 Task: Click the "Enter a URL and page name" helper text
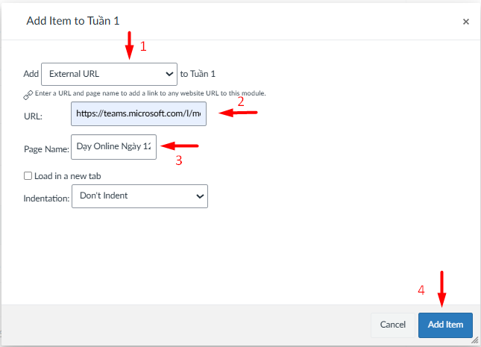point(149,93)
